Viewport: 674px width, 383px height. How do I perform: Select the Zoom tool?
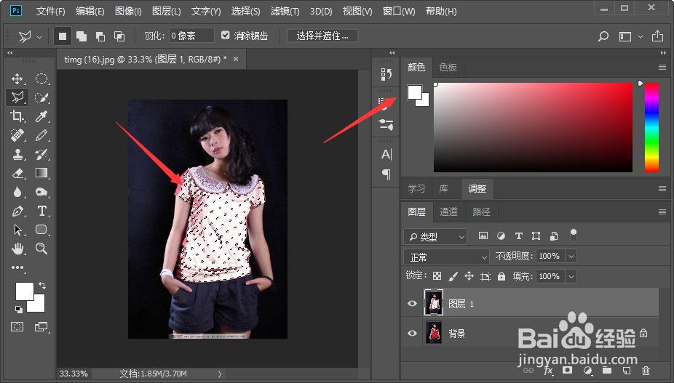41,248
